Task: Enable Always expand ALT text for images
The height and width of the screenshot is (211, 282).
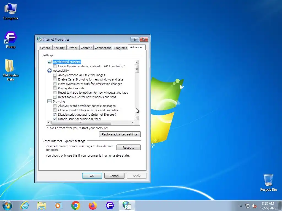Action: pyautogui.click(x=55, y=75)
